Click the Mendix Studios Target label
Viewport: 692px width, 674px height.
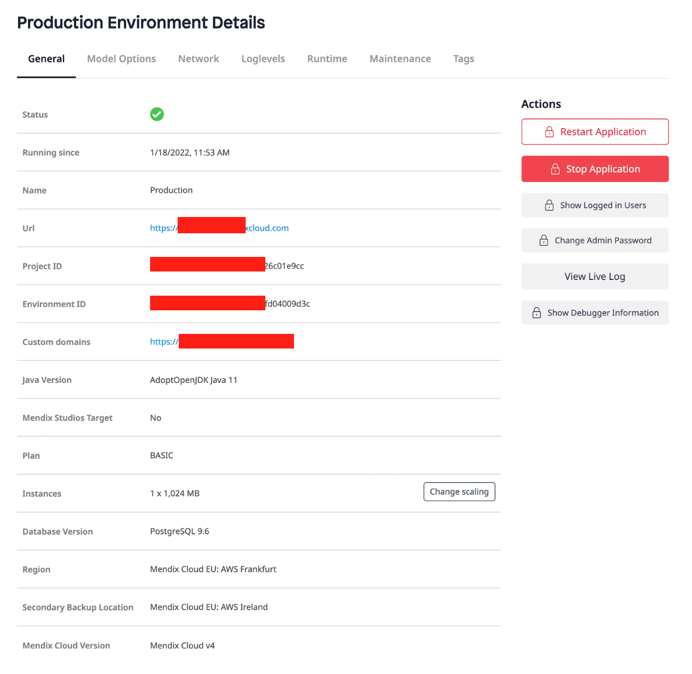tap(67, 418)
